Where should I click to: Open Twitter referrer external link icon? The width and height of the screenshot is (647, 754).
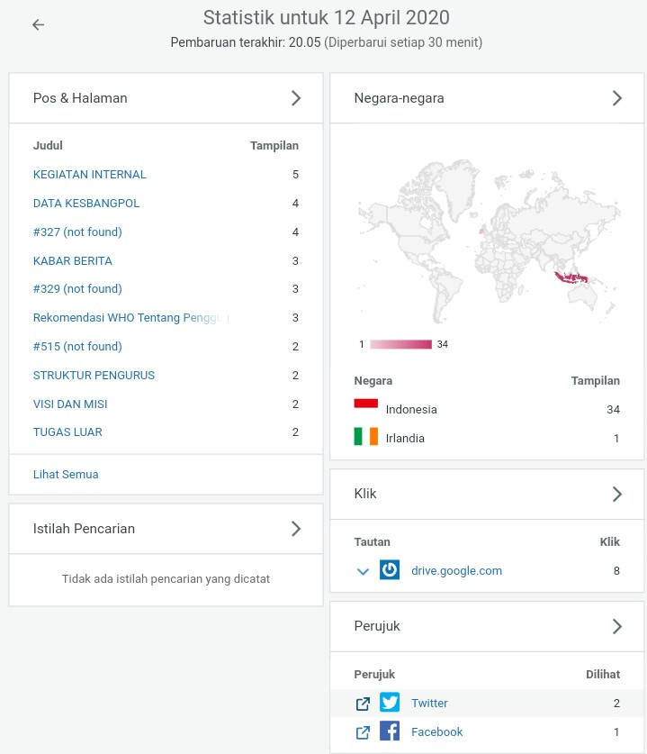[x=363, y=704]
